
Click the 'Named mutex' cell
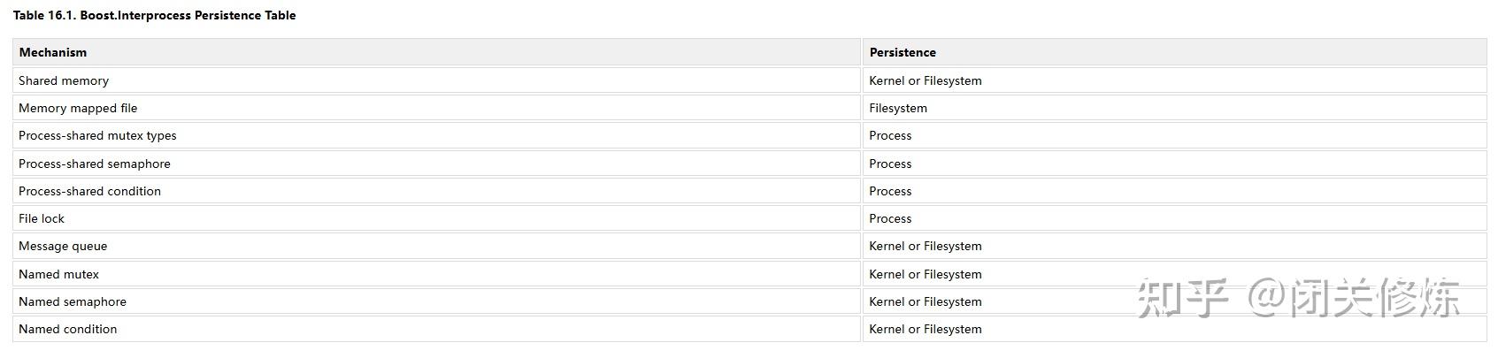tap(58, 274)
